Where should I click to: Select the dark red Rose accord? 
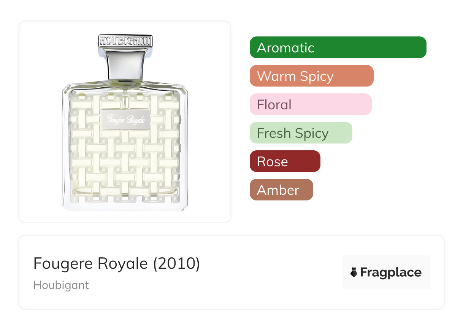[285, 161]
